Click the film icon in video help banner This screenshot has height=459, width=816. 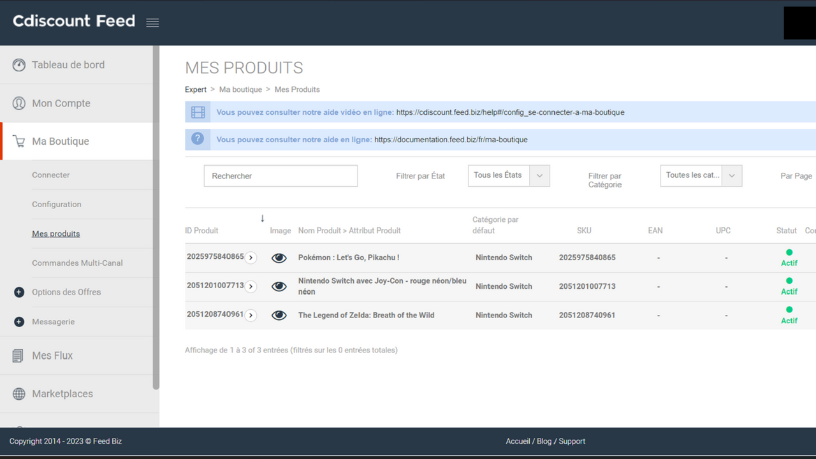pos(198,112)
